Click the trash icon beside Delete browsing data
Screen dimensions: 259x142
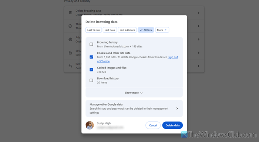coord(70,13)
